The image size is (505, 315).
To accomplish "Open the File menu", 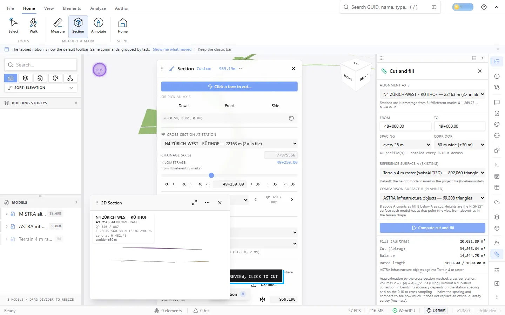I will pos(11,8).
